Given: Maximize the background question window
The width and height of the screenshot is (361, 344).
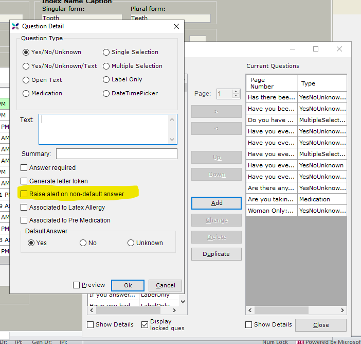Looking at the screenshot, I should click(x=316, y=49).
